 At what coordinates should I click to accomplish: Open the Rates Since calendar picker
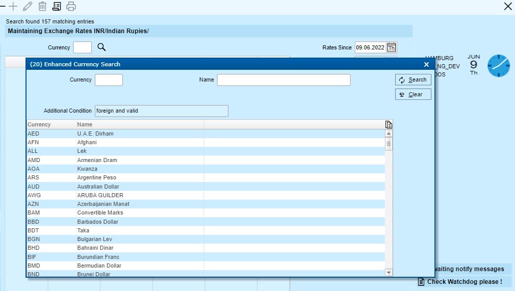[x=392, y=47]
